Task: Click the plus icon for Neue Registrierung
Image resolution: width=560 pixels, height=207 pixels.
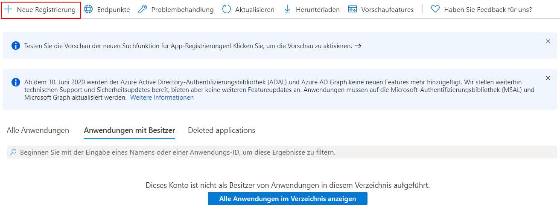Action: point(8,9)
